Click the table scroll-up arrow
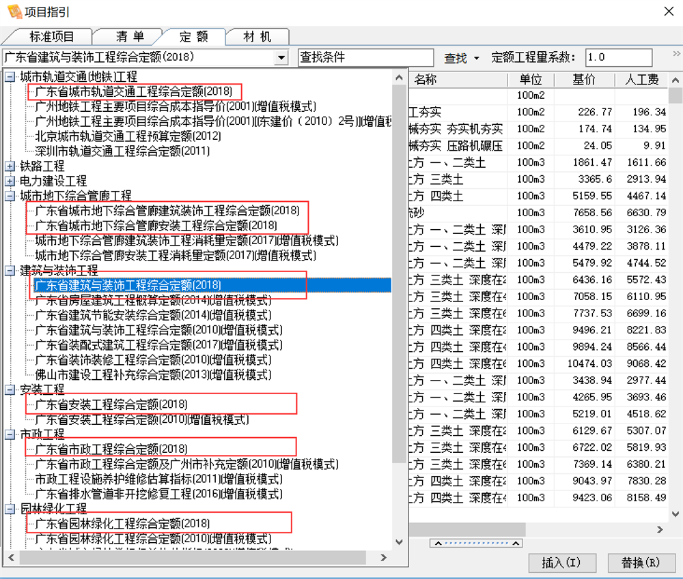 (675, 80)
